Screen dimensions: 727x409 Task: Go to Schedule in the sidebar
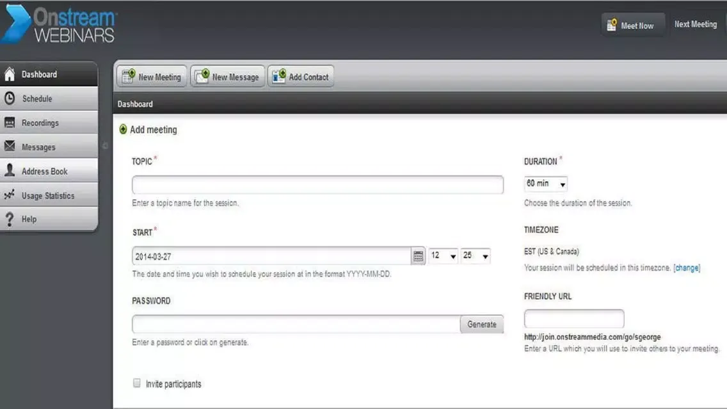tap(49, 99)
